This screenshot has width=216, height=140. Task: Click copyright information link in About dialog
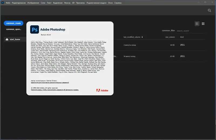(55, 90)
